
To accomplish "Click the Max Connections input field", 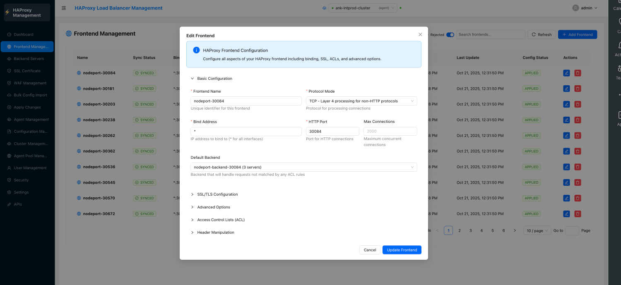I will (x=390, y=132).
